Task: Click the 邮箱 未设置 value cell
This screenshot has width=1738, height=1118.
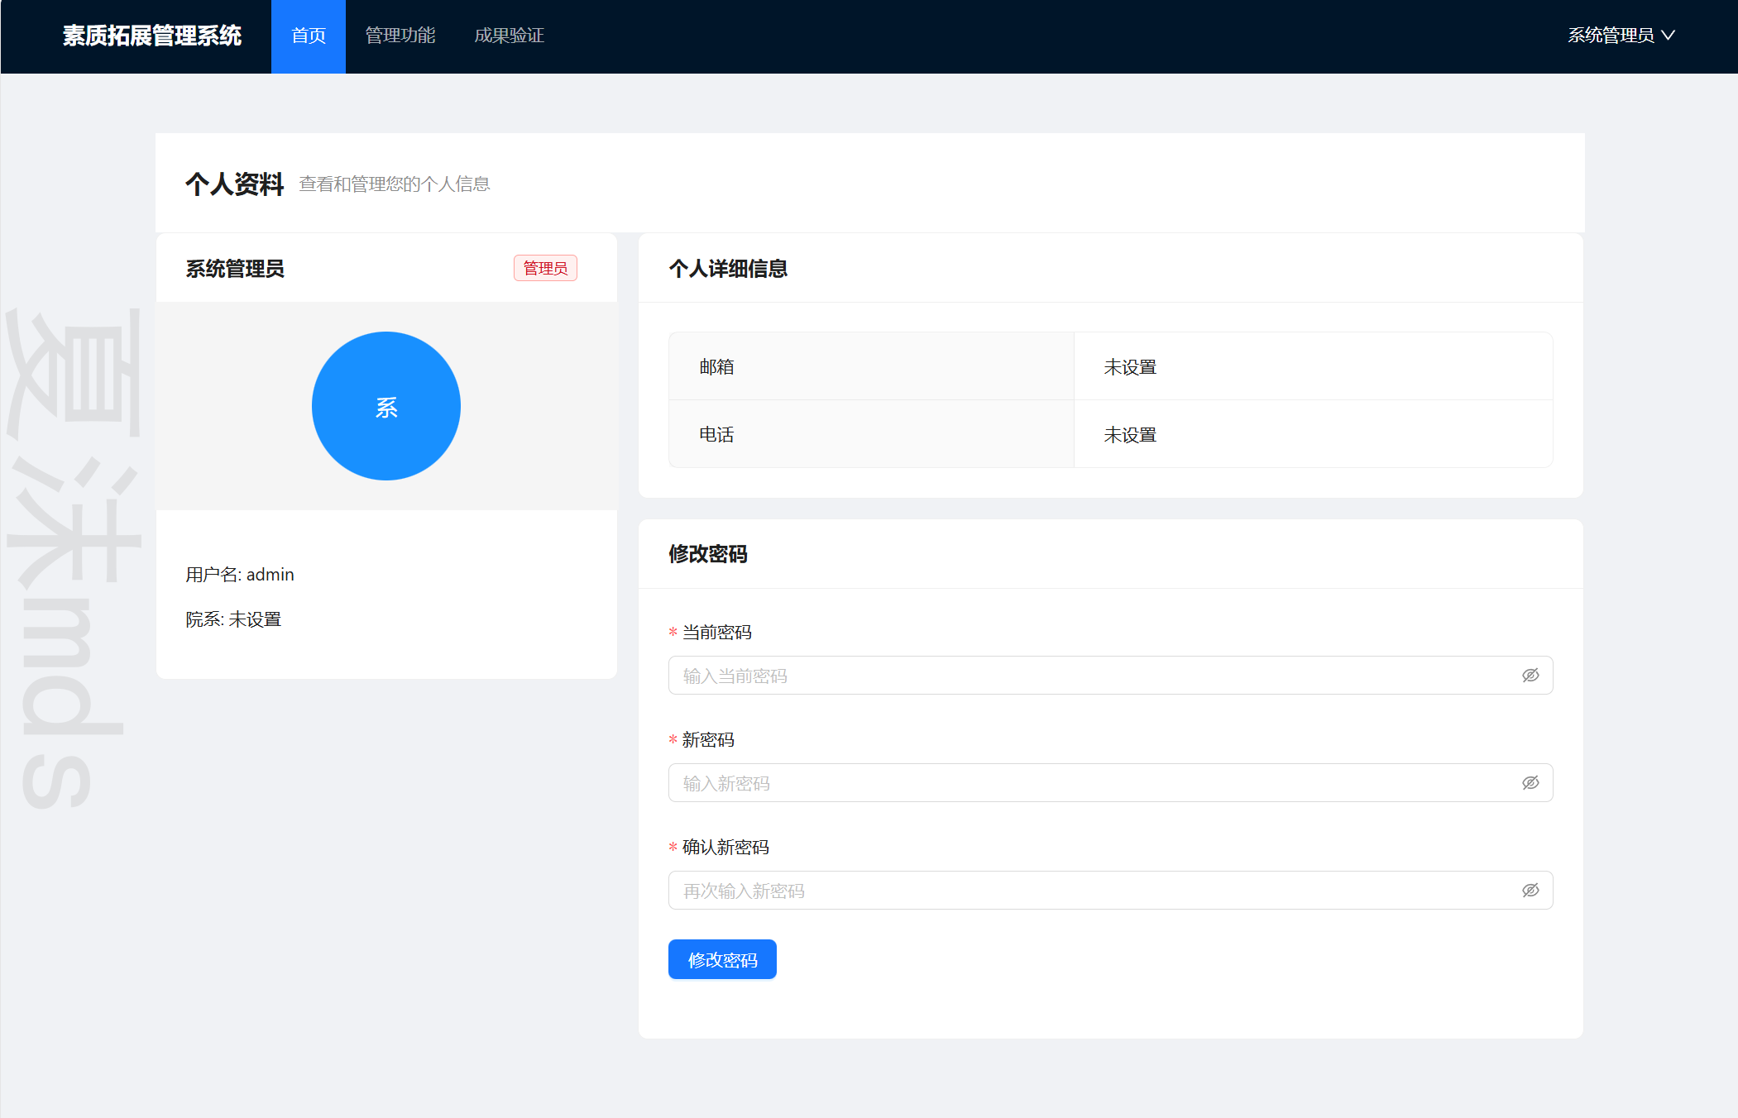Action: 1130,367
